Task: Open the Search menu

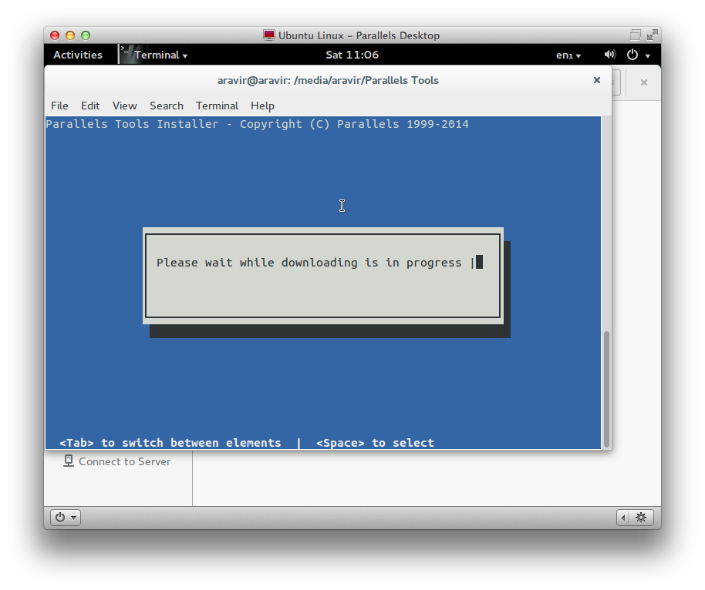Action: (x=167, y=106)
